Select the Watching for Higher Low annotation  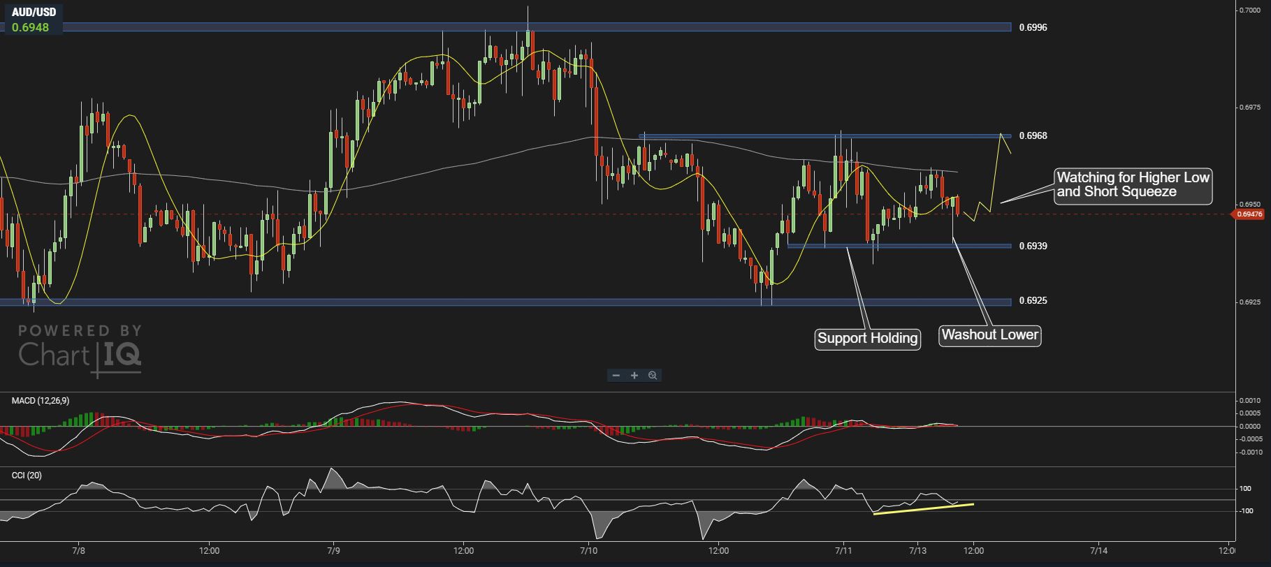pos(1133,185)
